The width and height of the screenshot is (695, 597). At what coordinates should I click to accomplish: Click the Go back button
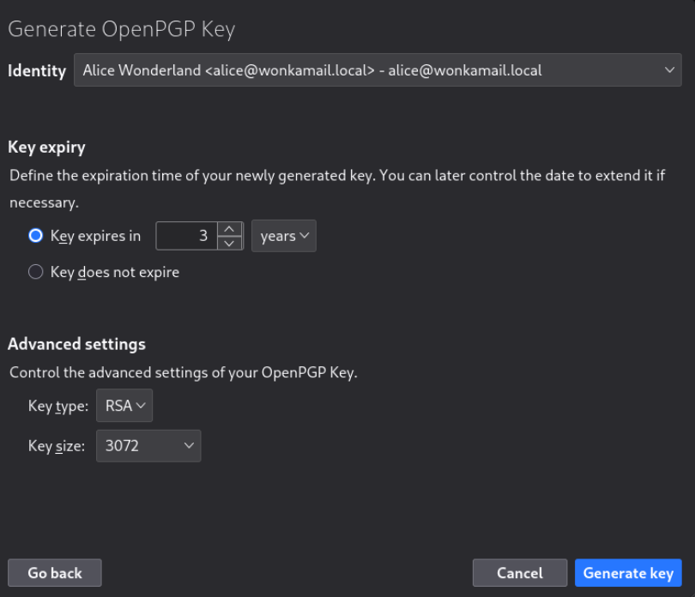click(55, 573)
